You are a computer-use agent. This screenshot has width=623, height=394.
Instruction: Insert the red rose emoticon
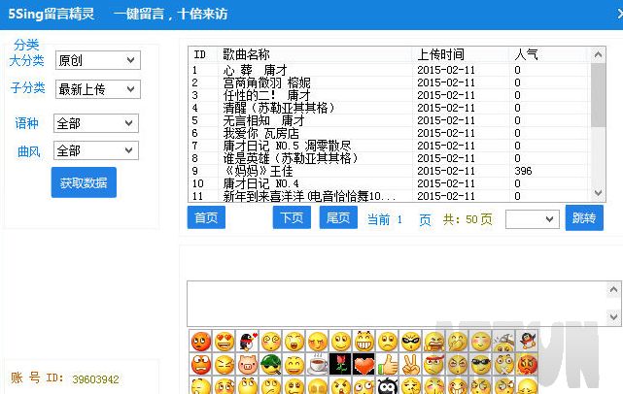(x=340, y=364)
